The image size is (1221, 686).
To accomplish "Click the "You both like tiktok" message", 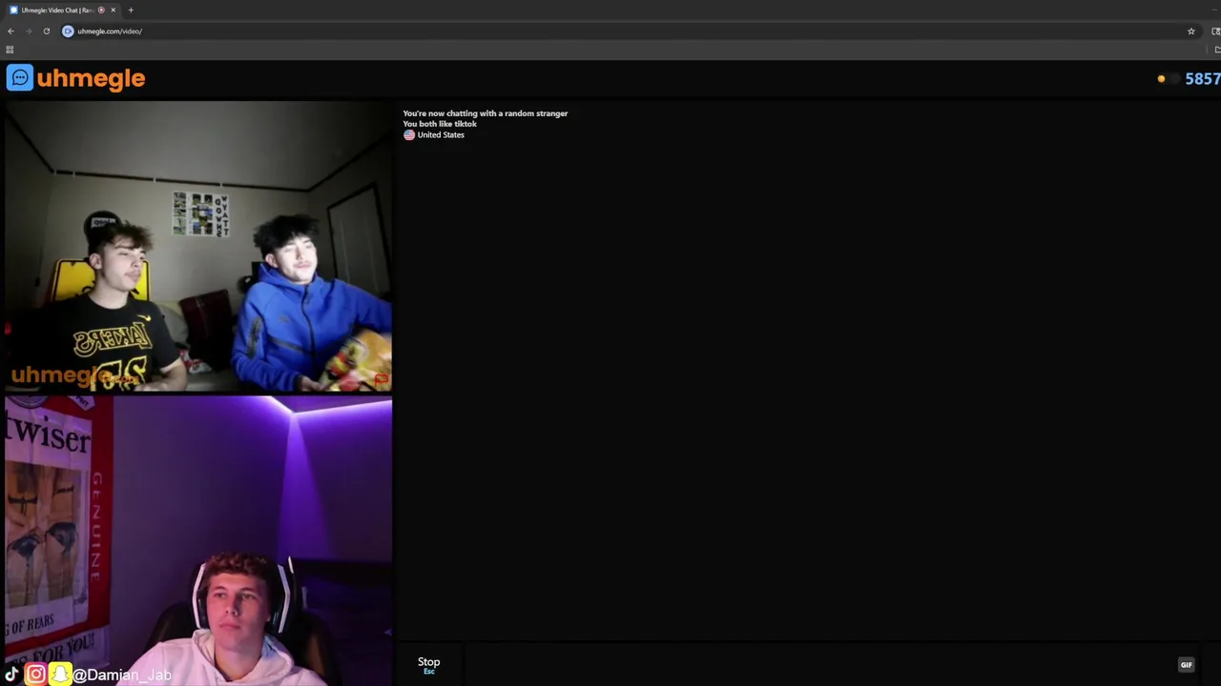I will [x=440, y=124].
